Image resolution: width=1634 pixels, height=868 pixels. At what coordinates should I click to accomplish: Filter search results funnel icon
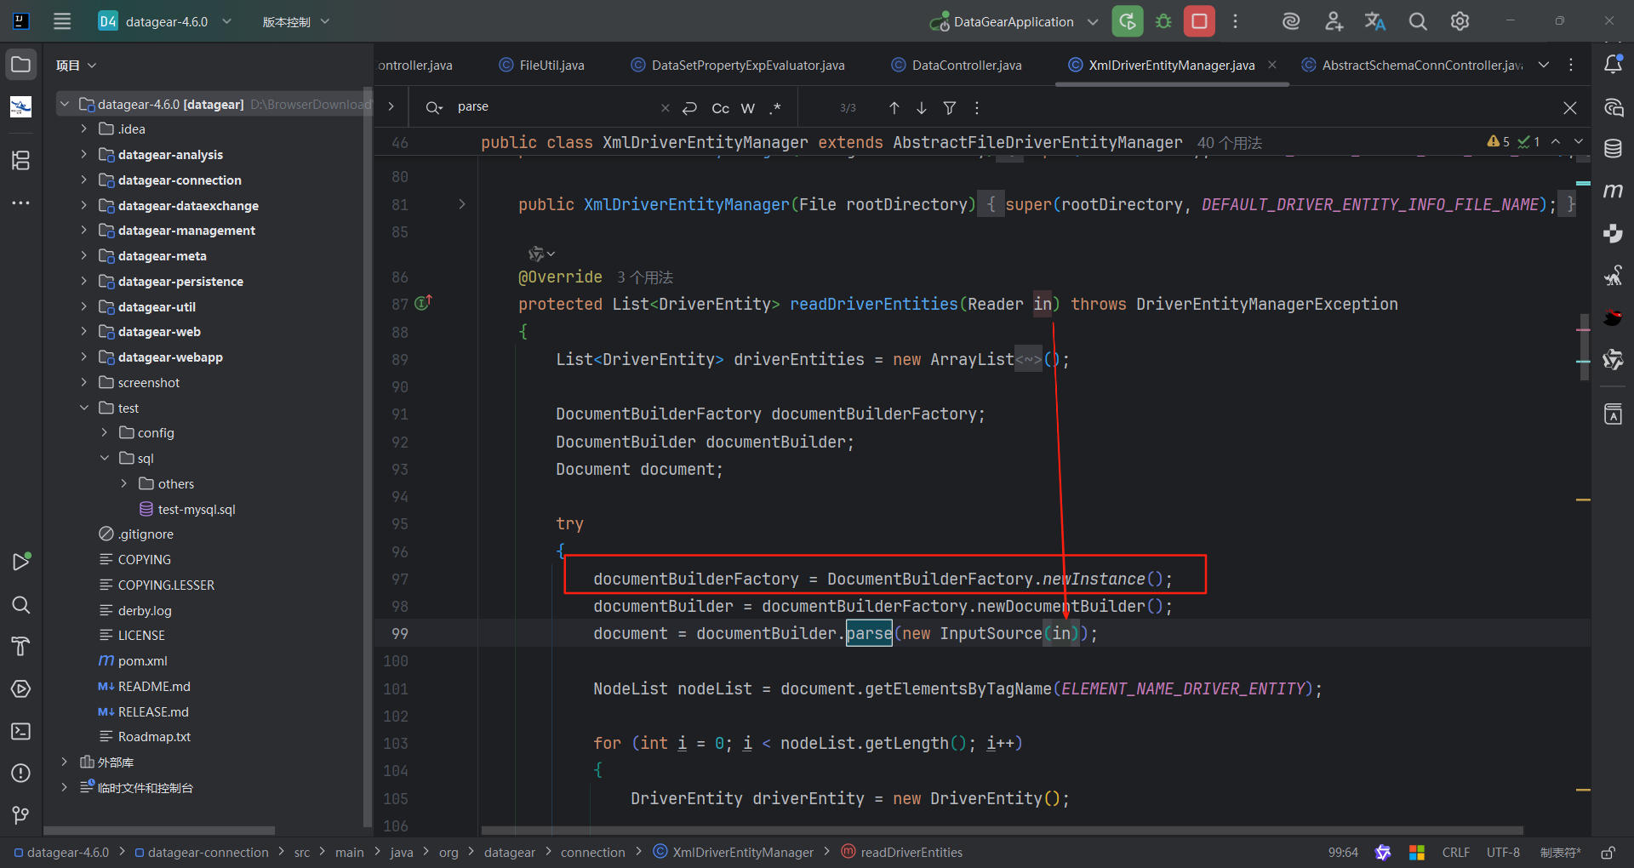950,108
